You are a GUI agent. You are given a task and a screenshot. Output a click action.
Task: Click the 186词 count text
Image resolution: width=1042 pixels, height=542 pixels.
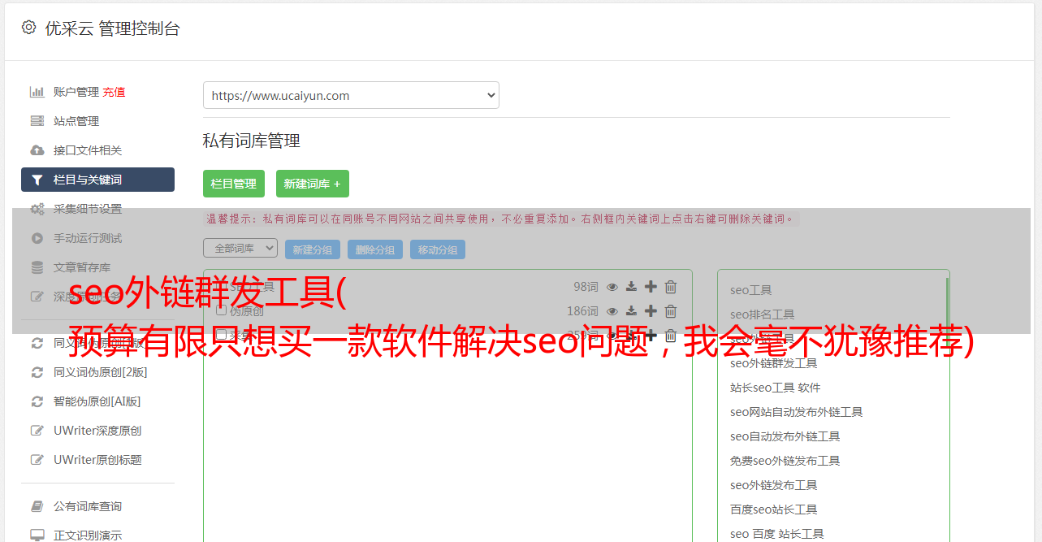click(x=582, y=311)
